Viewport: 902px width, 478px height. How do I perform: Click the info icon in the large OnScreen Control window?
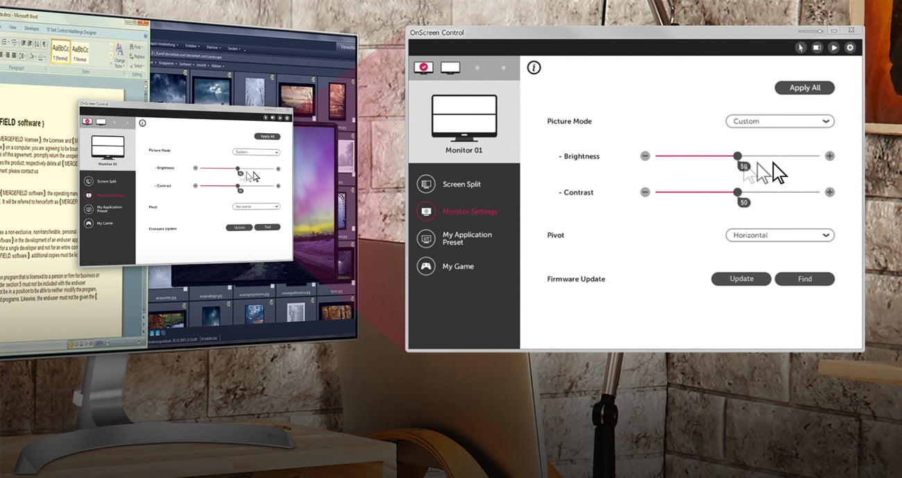click(534, 67)
